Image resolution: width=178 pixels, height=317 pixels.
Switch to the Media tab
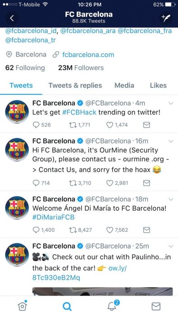[124, 85]
